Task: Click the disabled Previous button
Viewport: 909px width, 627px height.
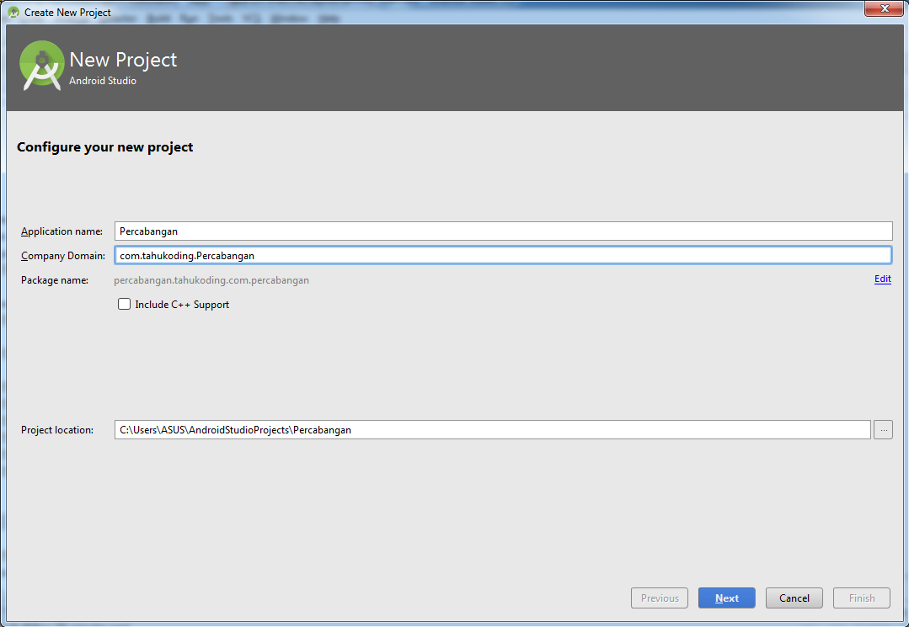Action: point(659,598)
